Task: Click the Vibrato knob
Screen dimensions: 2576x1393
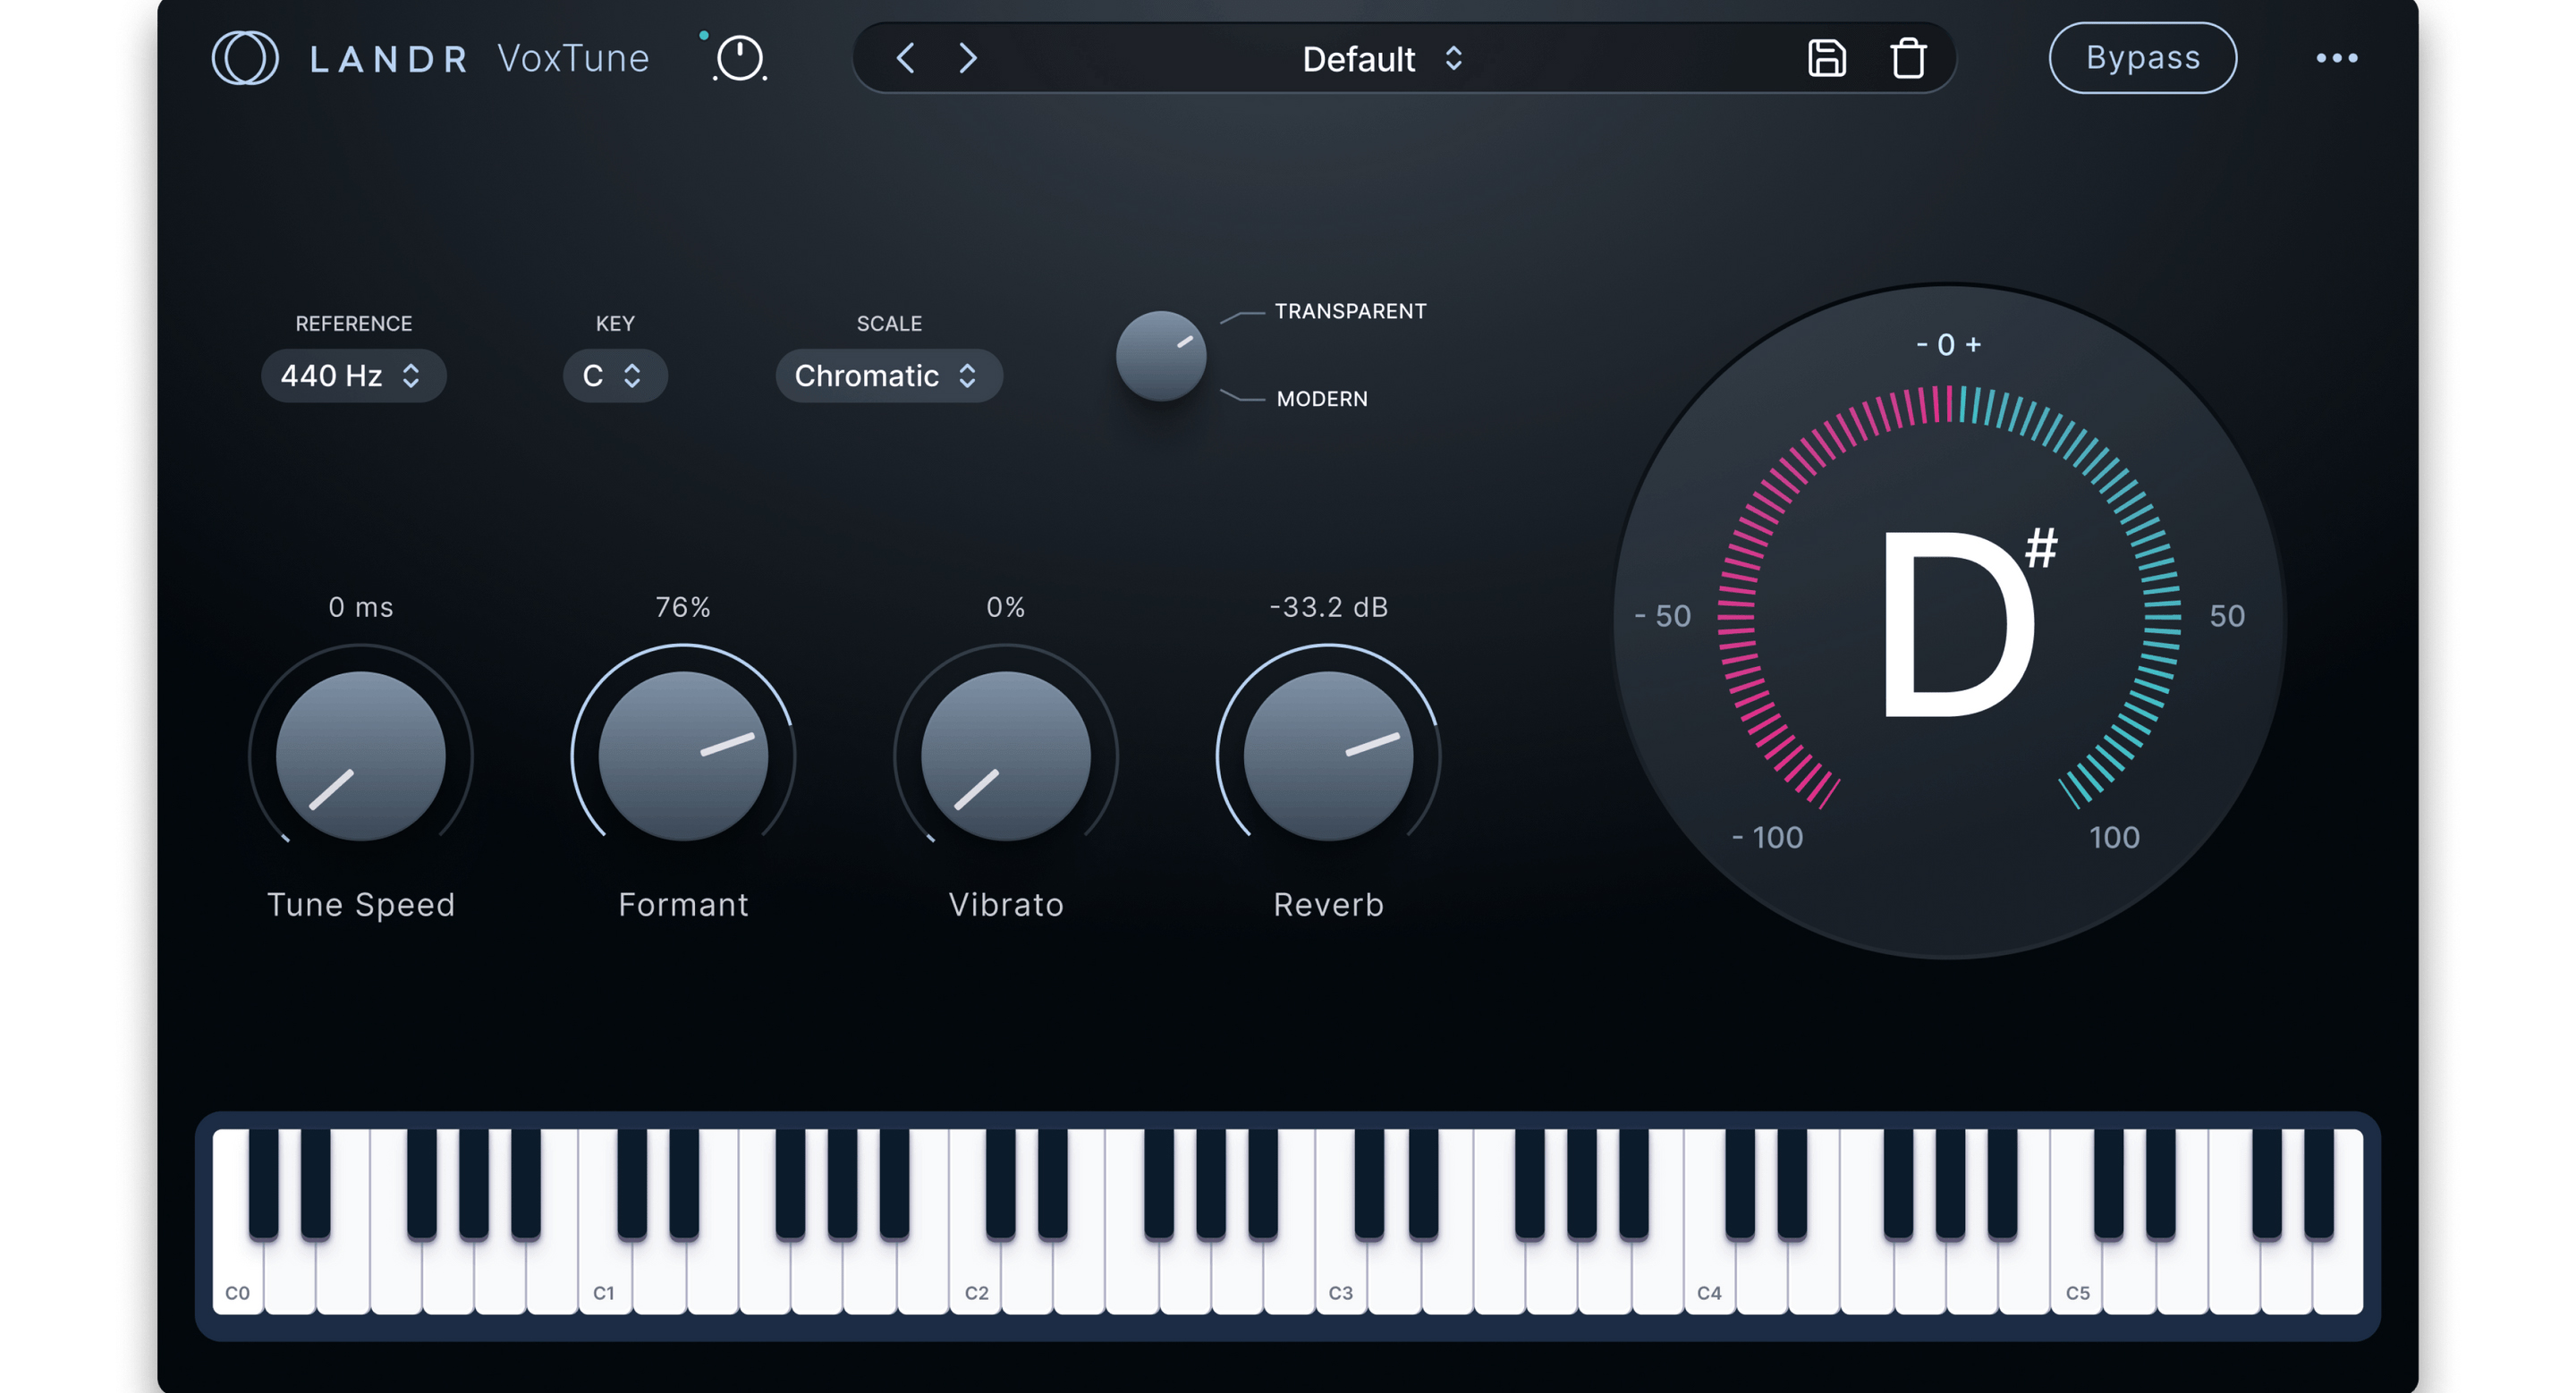Action: pos(1005,756)
